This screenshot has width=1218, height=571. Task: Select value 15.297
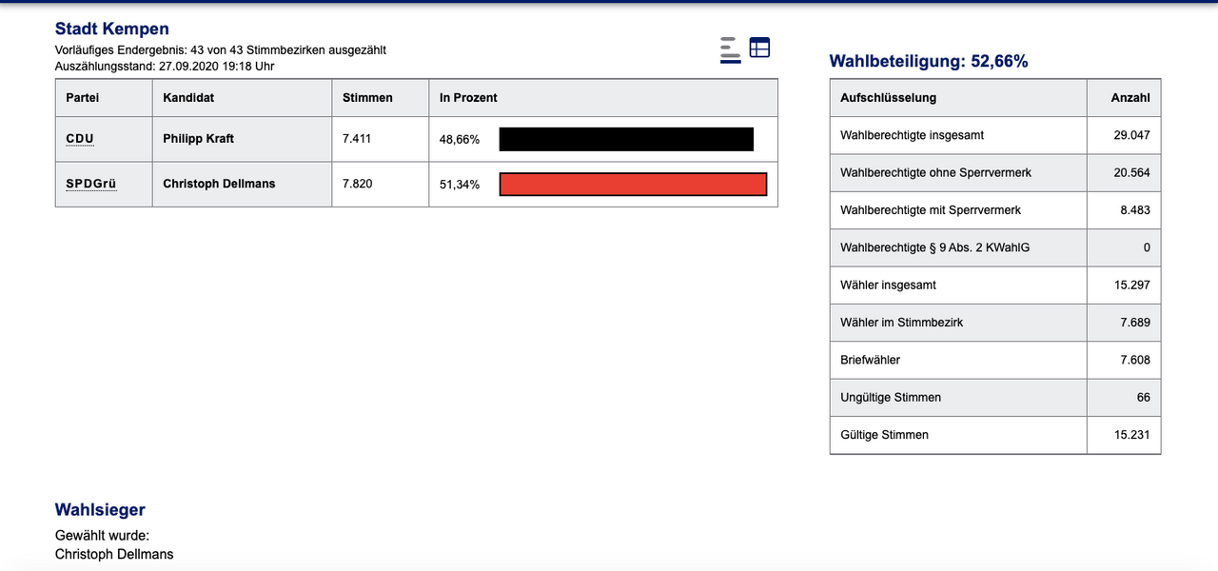coord(1132,285)
